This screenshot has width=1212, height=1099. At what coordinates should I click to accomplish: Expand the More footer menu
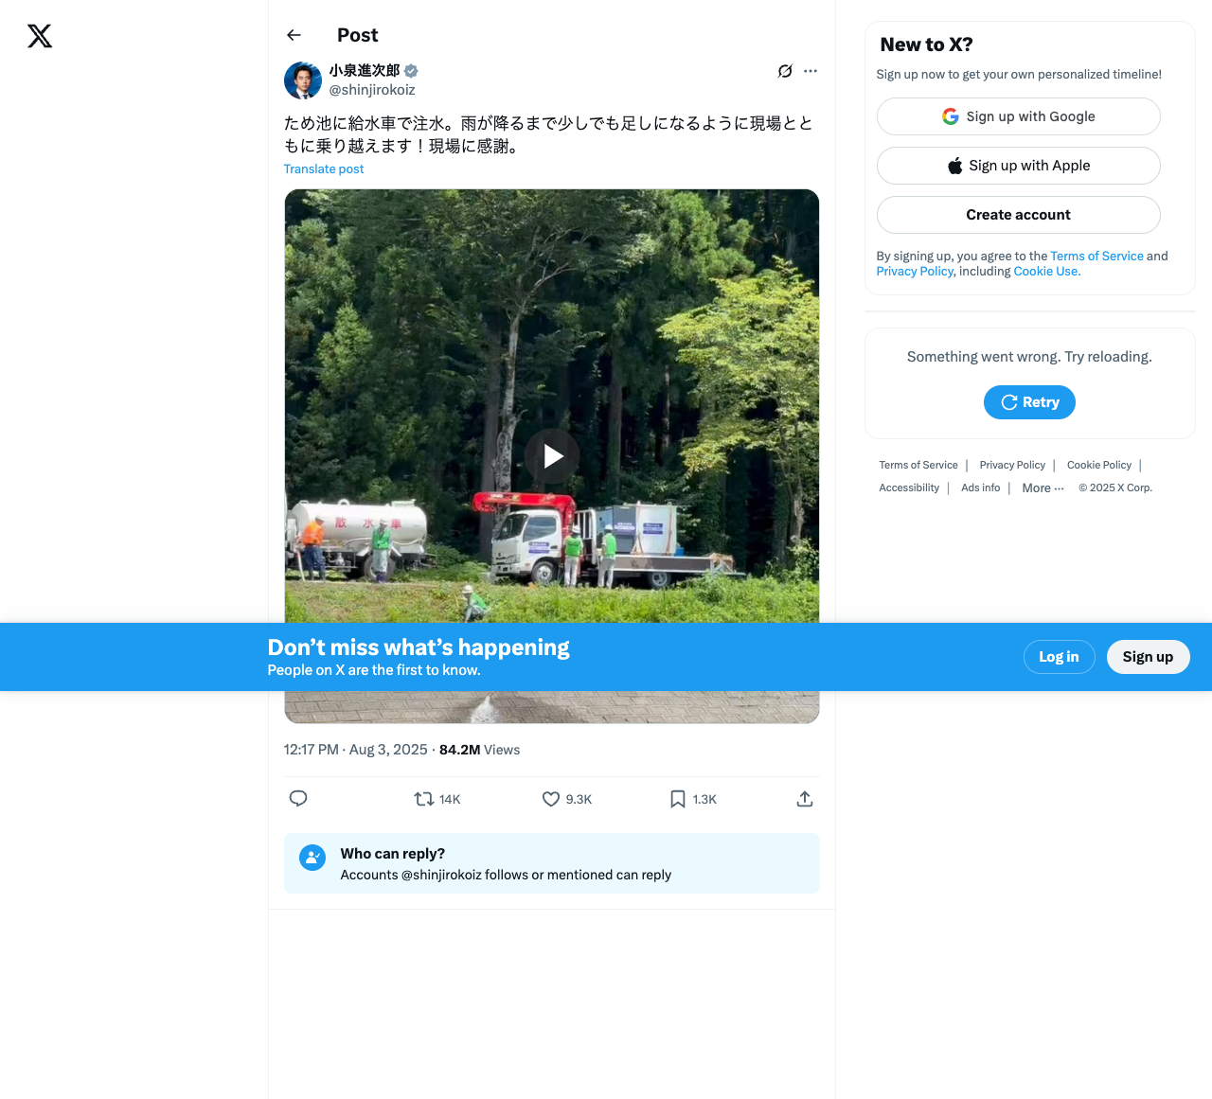tap(1043, 488)
